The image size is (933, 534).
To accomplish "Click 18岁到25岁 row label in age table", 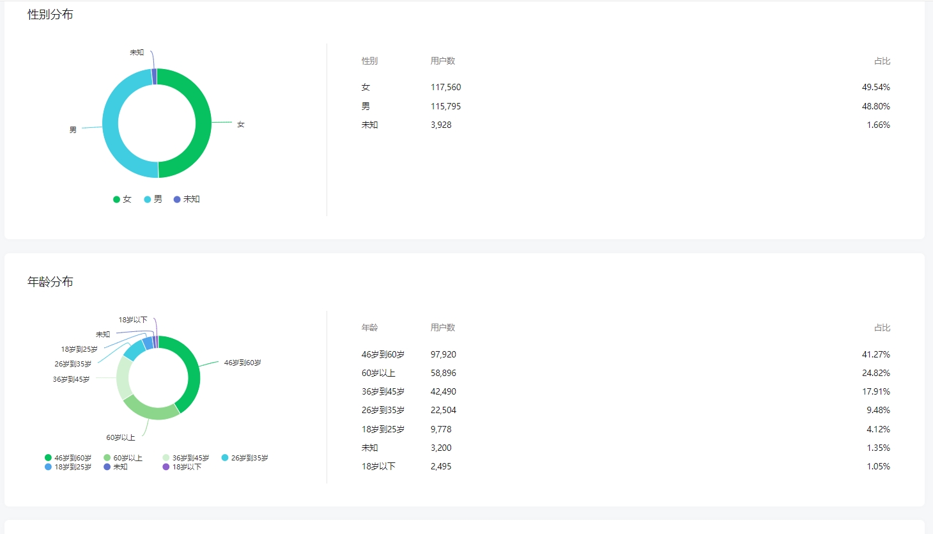I will (383, 429).
